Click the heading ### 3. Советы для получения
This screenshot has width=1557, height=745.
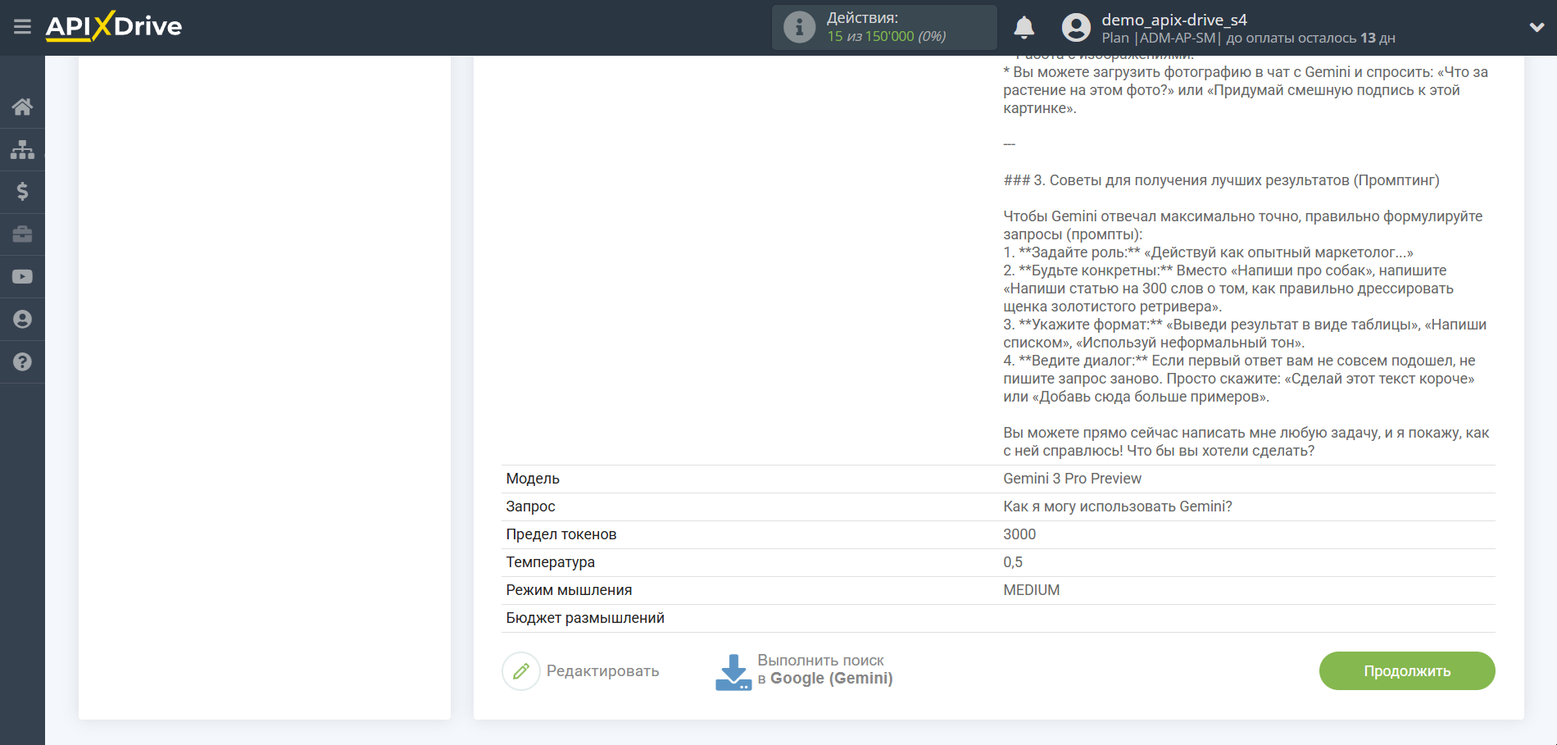[x=1221, y=180]
